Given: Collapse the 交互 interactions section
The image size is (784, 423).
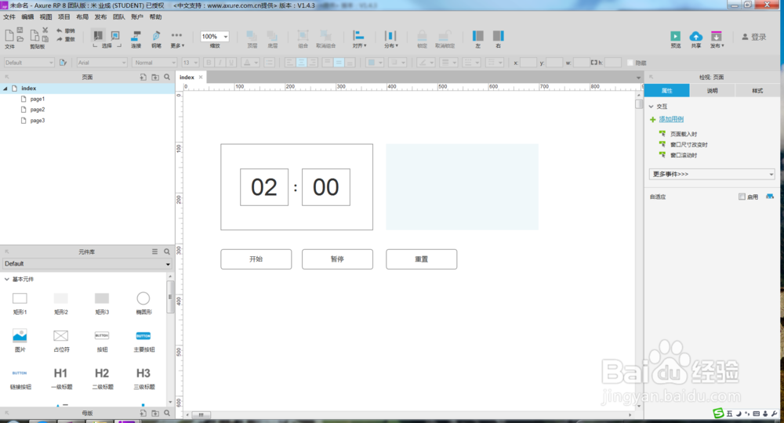Looking at the screenshot, I should pyautogui.click(x=651, y=107).
